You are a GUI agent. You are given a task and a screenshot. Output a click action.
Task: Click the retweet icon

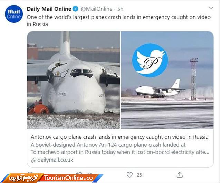[79, 174]
